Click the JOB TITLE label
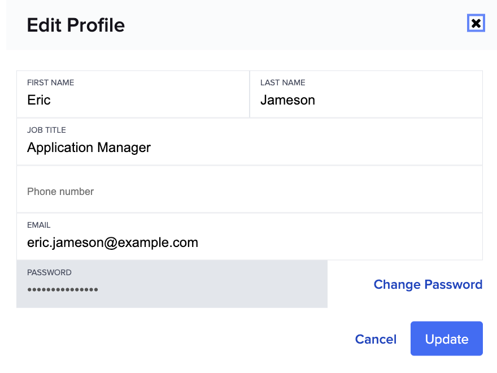The height and width of the screenshot is (373, 497). pyautogui.click(x=46, y=130)
